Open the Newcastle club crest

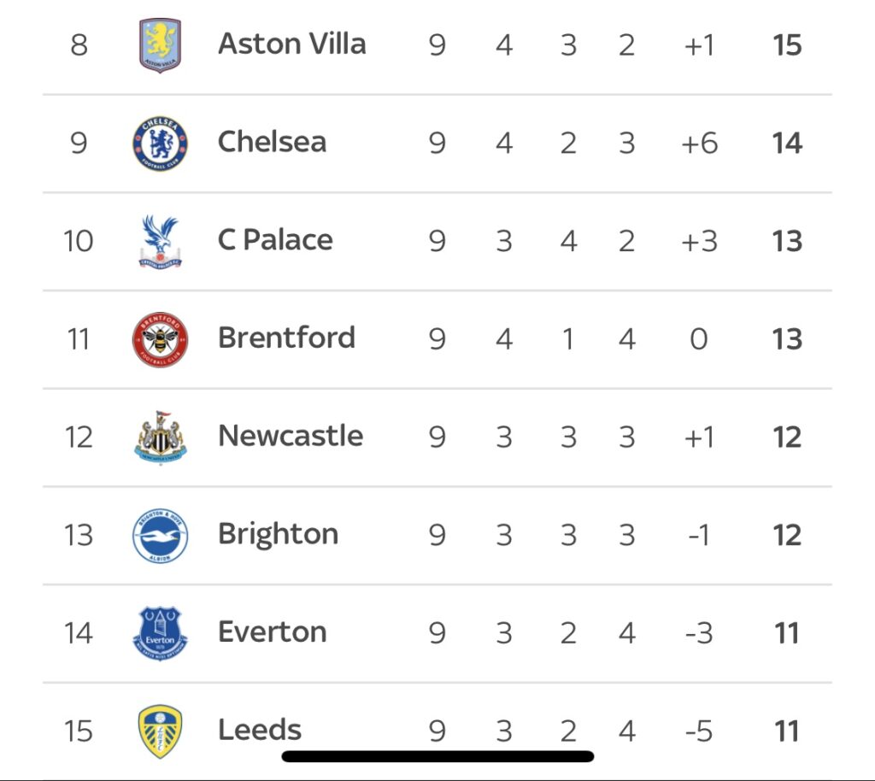pyautogui.click(x=161, y=437)
